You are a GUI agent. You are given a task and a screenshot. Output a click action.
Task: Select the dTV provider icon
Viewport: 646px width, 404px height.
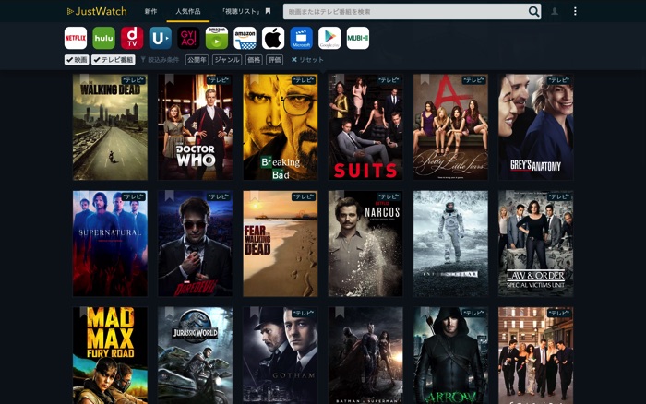[x=132, y=38]
